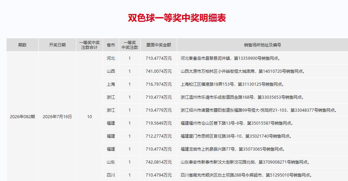Click 710.4774万元 in the 温州市 row
Screen dimensions: 348x181
pyautogui.click(x=159, y=97)
